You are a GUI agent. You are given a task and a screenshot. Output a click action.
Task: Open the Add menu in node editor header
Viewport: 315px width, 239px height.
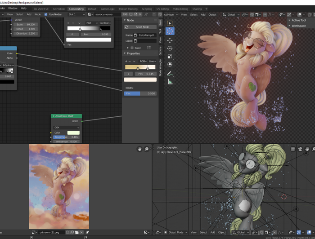(x=29, y=14)
